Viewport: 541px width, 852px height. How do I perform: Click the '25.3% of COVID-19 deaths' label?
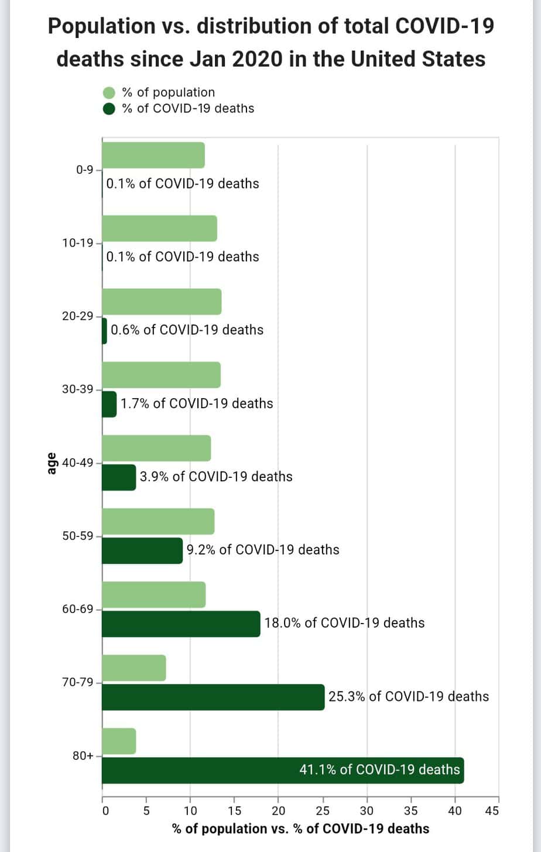click(409, 696)
